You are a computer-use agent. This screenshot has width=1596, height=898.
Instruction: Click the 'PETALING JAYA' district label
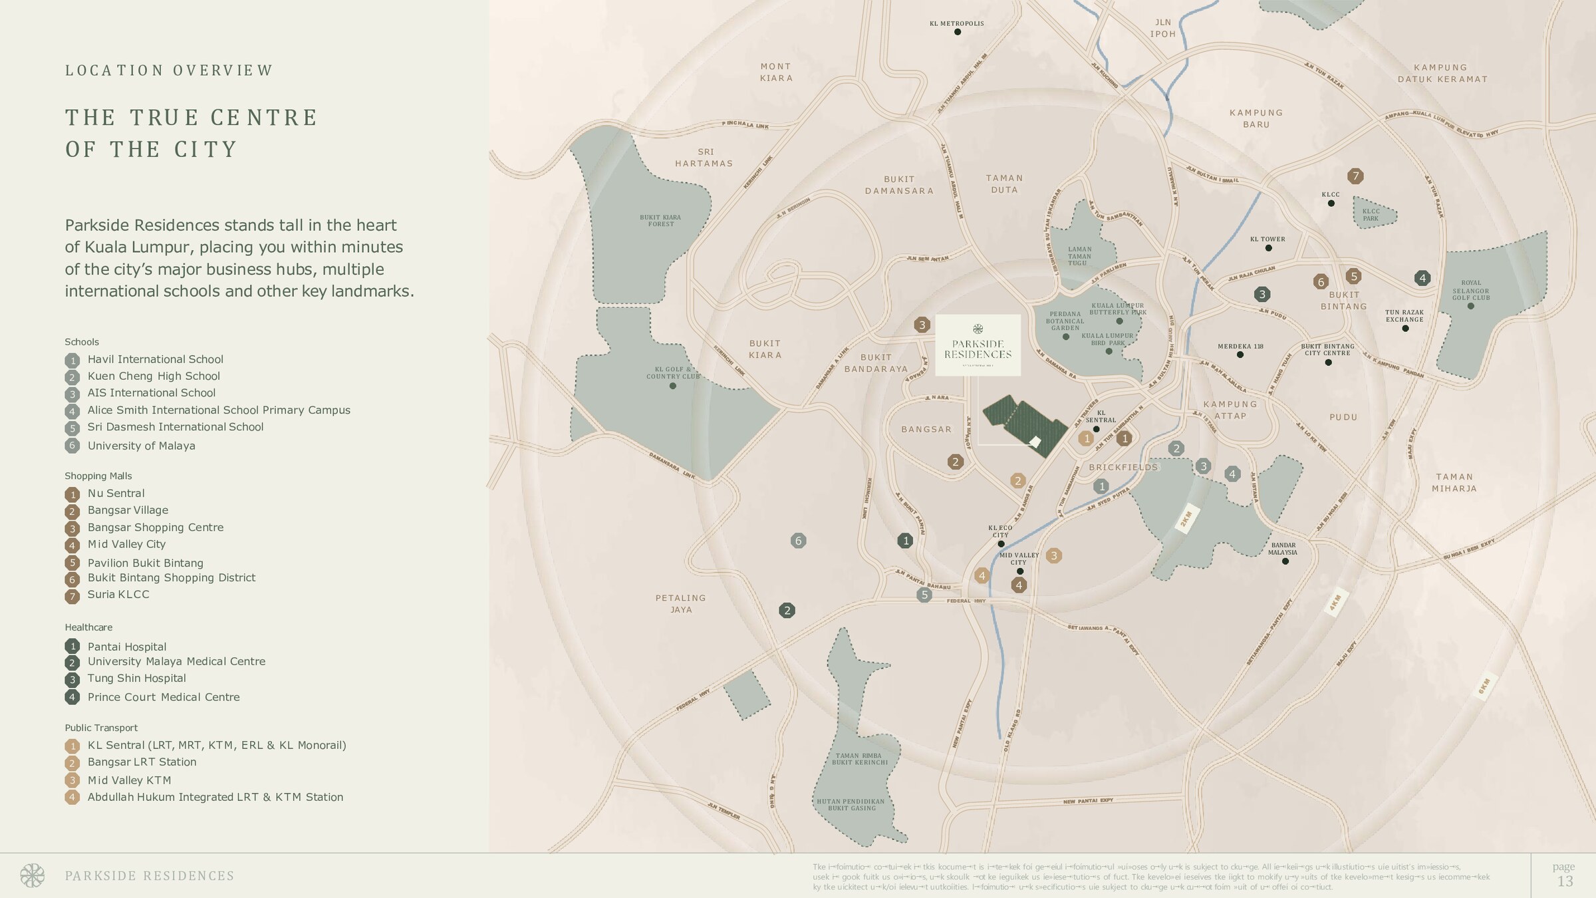(681, 603)
